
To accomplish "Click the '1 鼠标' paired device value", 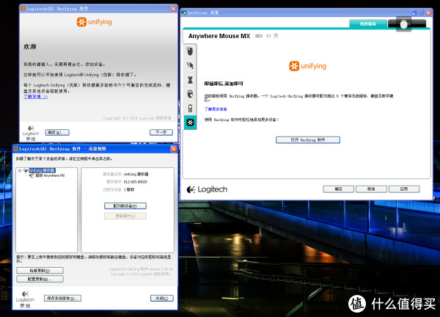I will (x=129, y=190).
